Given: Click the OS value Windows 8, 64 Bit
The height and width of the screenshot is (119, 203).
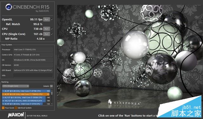Looking at the screenshot, I should [33, 60].
